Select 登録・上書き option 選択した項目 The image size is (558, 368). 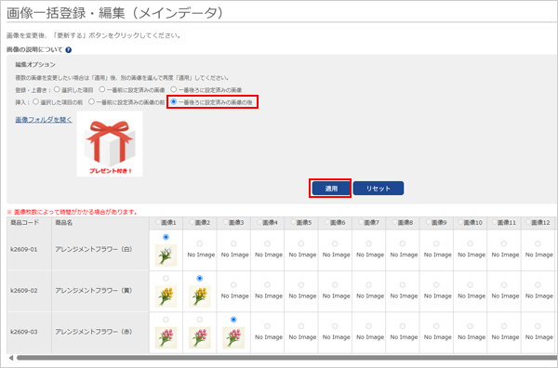pyautogui.click(x=57, y=89)
